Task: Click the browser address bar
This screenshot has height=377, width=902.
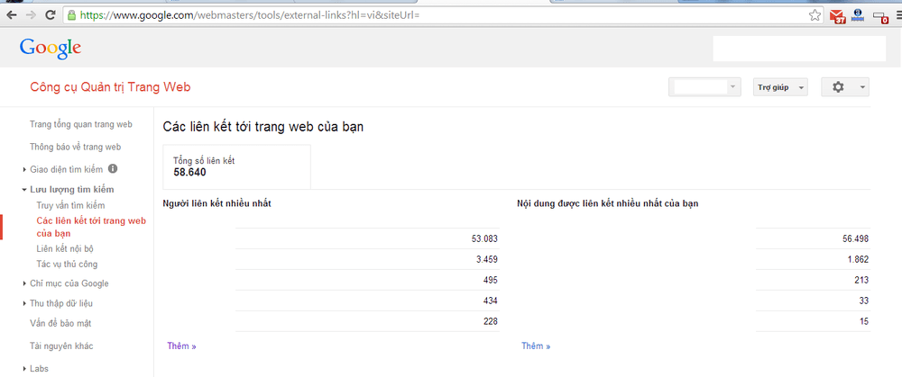Action: click(x=433, y=15)
